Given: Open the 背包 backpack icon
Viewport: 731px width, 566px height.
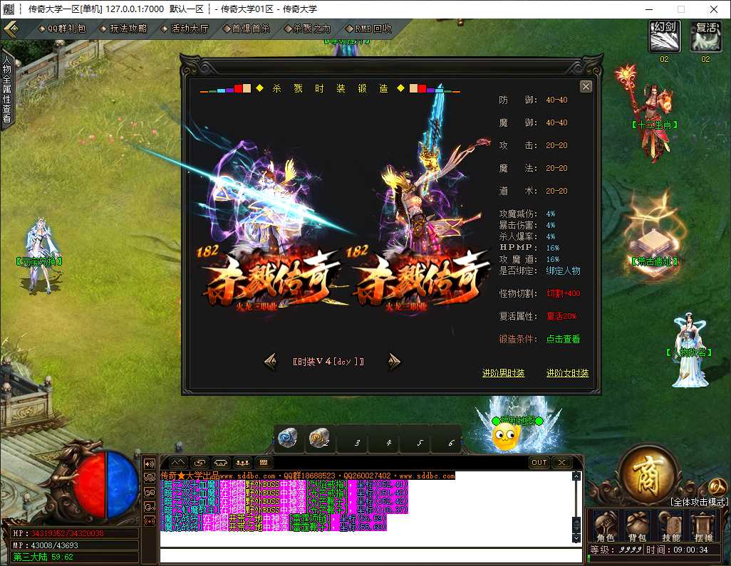Looking at the screenshot, I should point(637,525).
